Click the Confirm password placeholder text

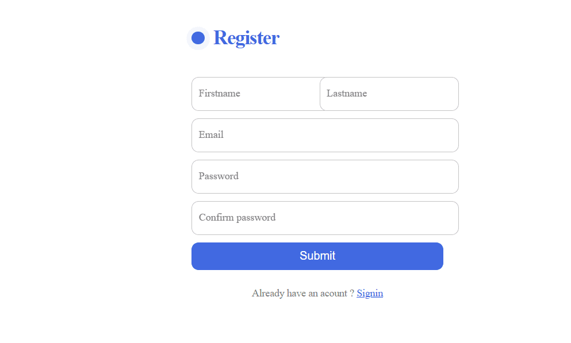[x=237, y=218]
